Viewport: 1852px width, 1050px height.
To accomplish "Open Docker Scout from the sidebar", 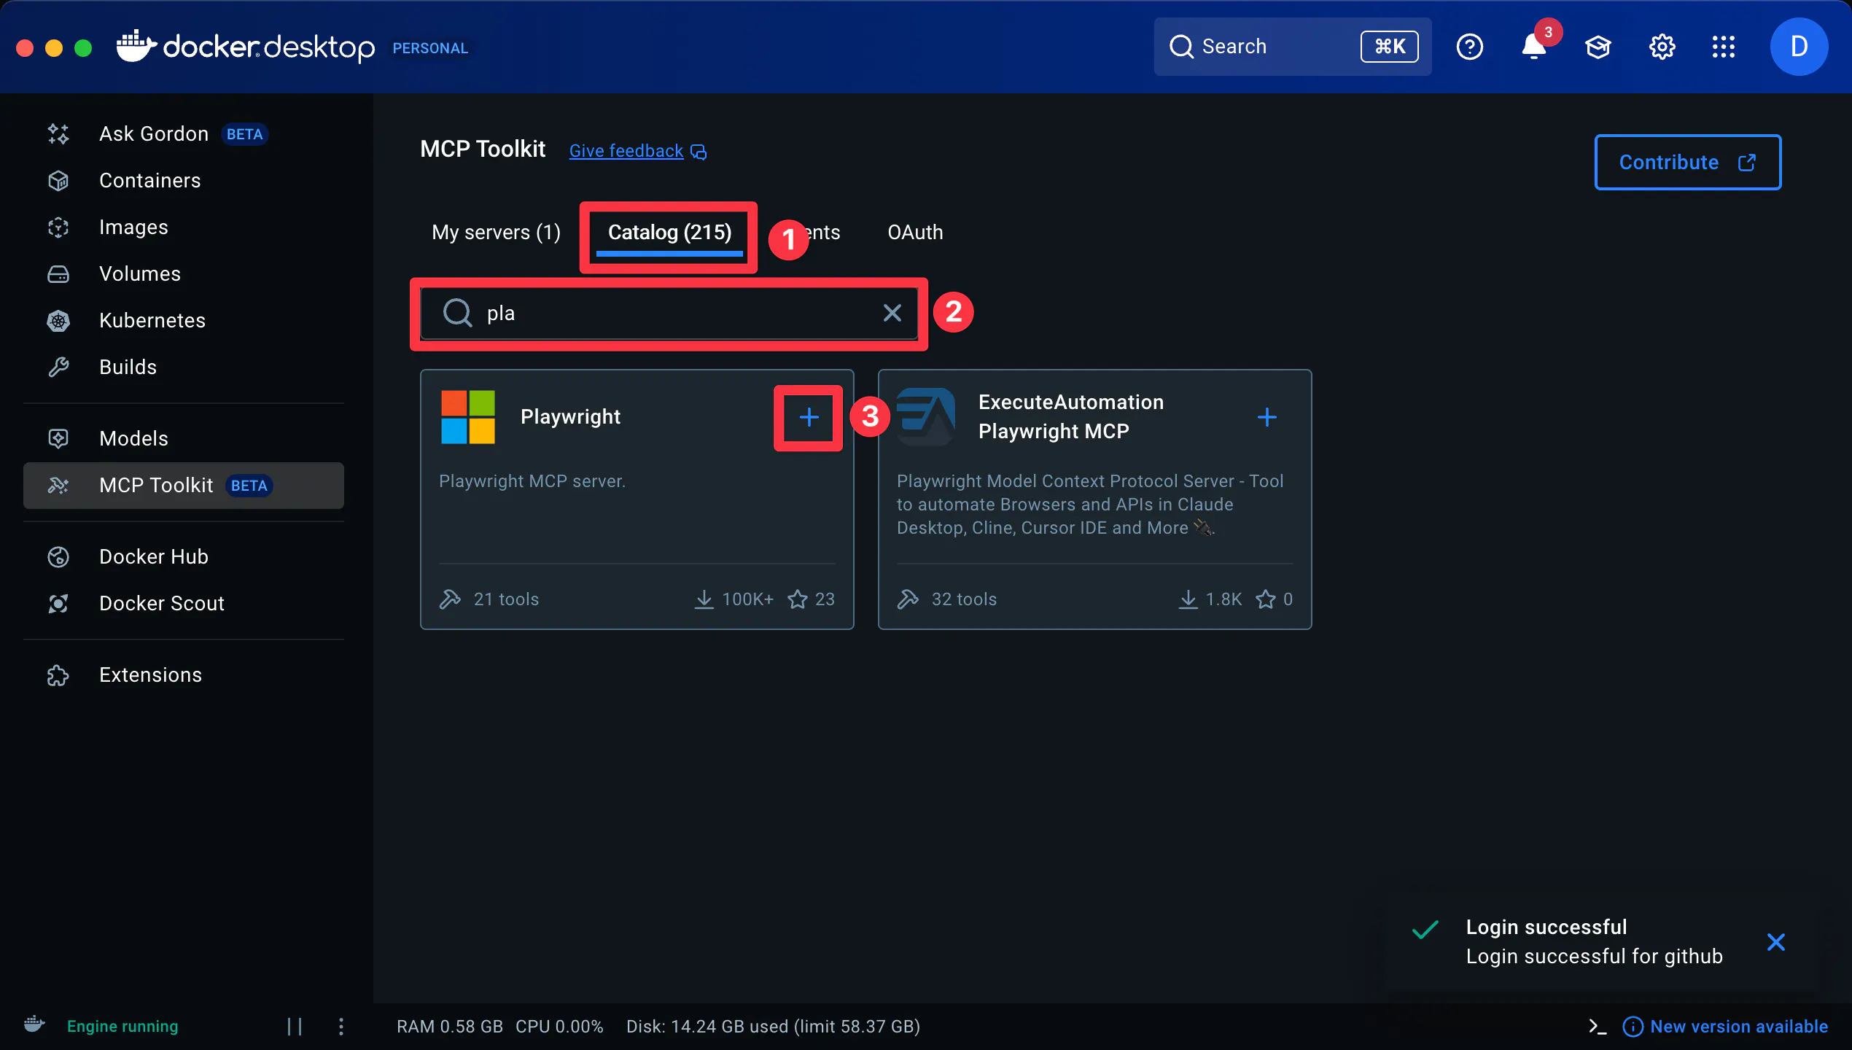I will click(x=182, y=604).
